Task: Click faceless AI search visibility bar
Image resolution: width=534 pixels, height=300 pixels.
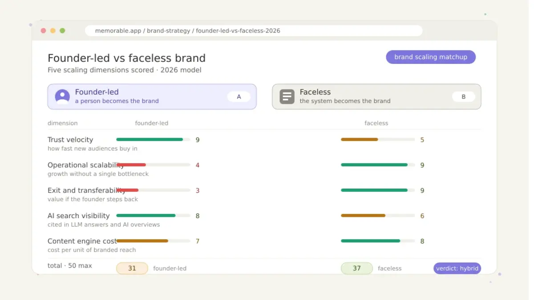Action: (x=378, y=216)
